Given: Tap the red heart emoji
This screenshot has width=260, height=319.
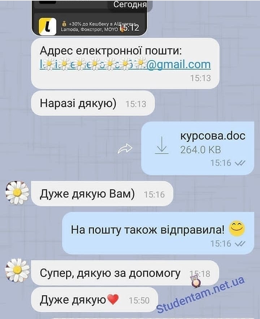Looking at the screenshot, I should coord(113,299).
